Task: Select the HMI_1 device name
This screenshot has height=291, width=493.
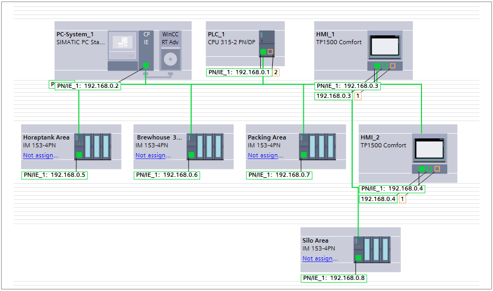Action: (x=325, y=34)
